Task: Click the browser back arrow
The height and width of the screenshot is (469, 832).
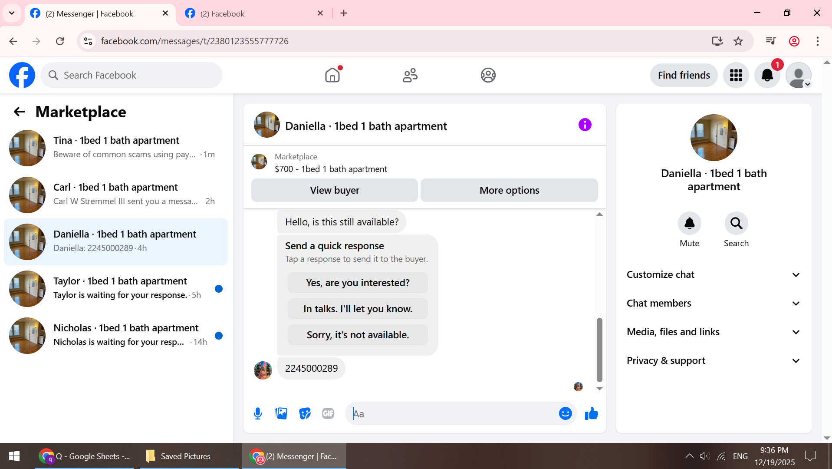Action: pos(13,41)
